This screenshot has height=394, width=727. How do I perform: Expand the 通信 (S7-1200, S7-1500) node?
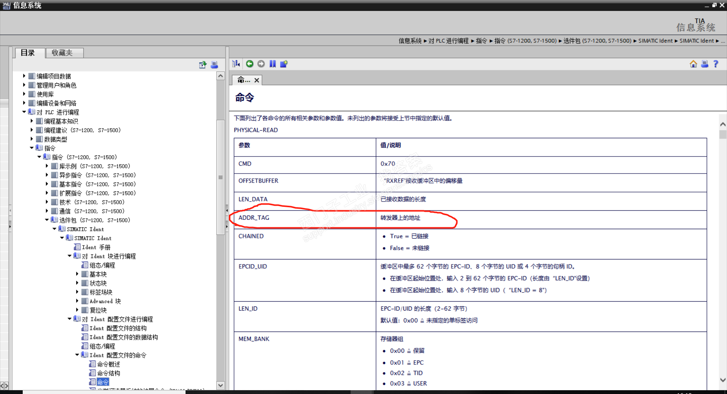pos(47,211)
